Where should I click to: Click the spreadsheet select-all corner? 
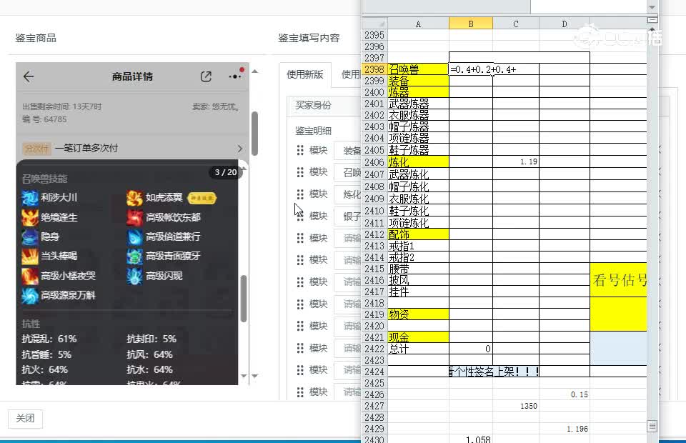[x=375, y=24]
